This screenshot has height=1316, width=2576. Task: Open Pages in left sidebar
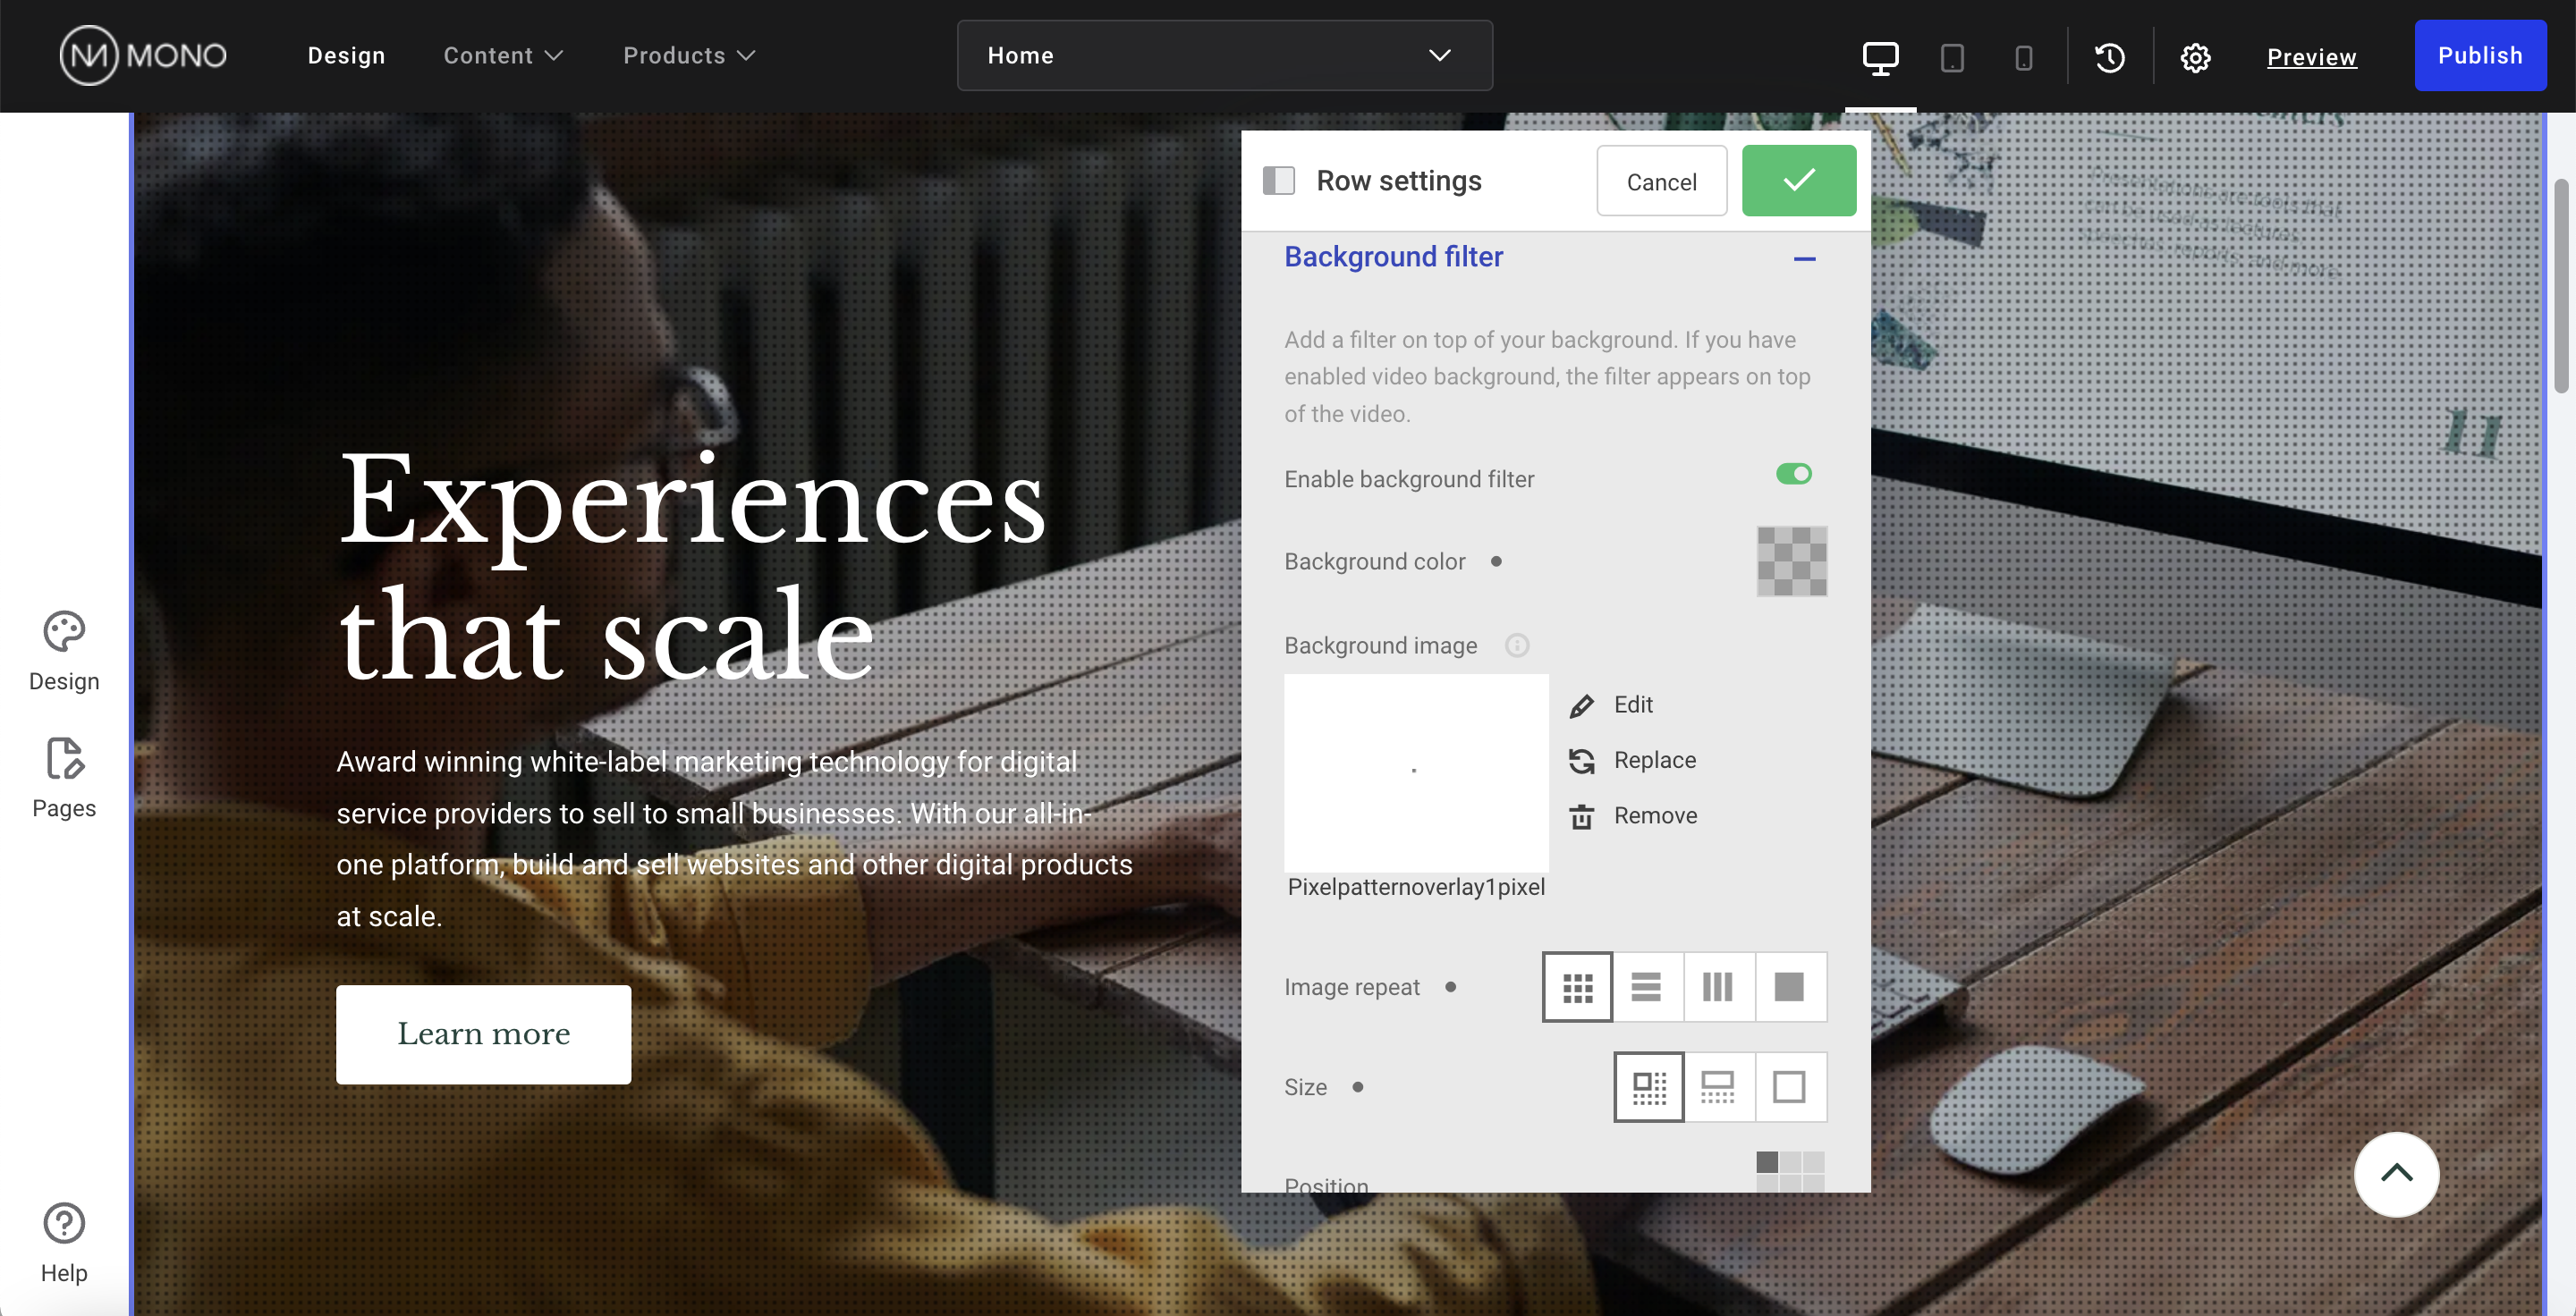(64, 778)
